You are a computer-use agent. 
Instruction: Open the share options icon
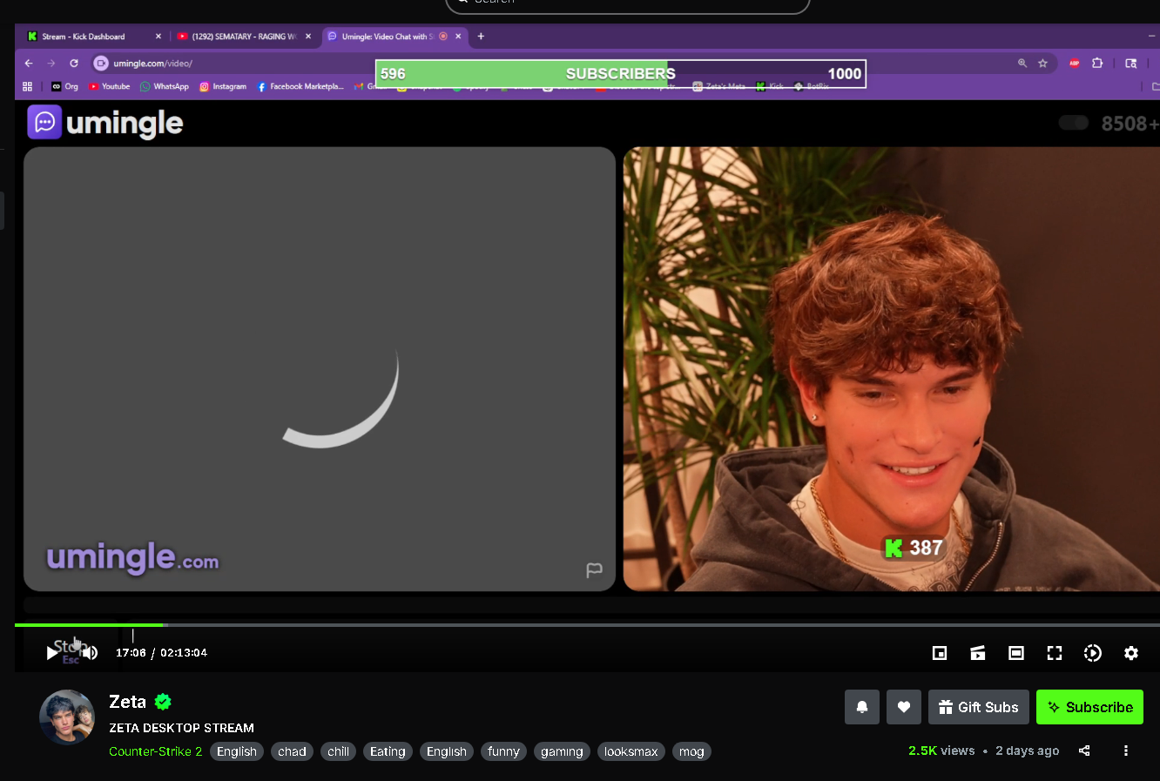[x=1084, y=751]
